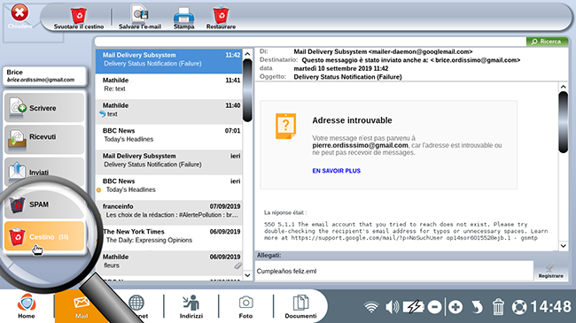Viewport: 576px width, 323px height.
Task: Open the franceinfo email from 07/09/2019
Action: [169, 213]
